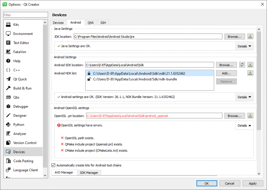The width and height of the screenshot is (267, 190).
Task: Select the Debugger category
Action: (23, 107)
